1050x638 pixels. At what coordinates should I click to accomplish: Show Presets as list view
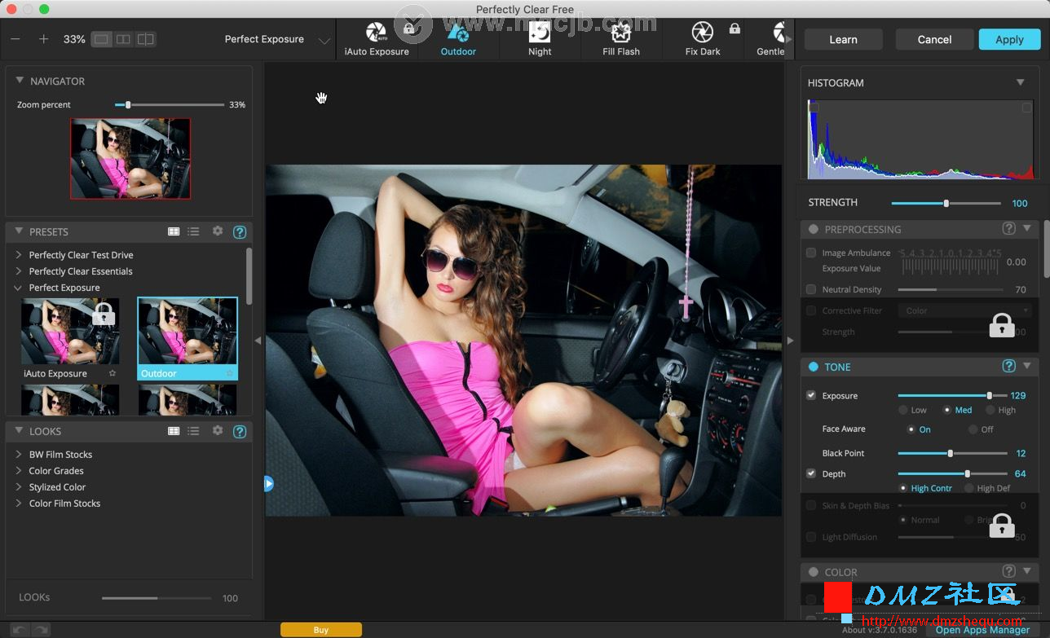tap(193, 231)
